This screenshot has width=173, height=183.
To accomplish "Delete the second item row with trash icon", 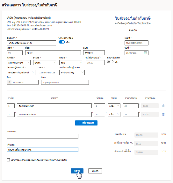I will click(x=163, y=114).
